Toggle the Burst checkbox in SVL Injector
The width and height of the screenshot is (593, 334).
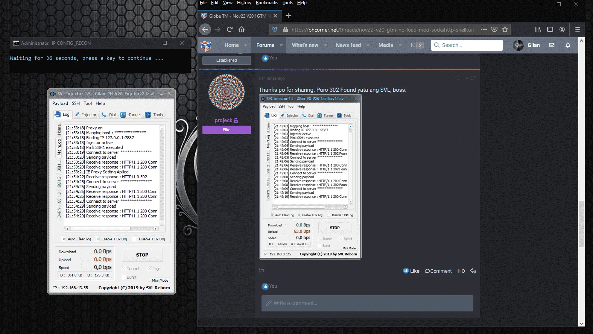pos(123,277)
